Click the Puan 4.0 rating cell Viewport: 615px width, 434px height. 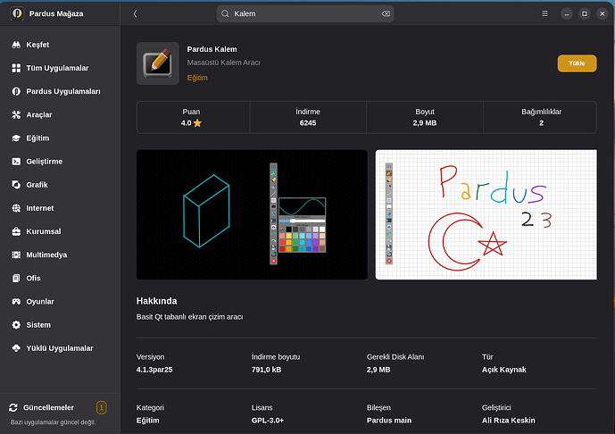pos(193,117)
